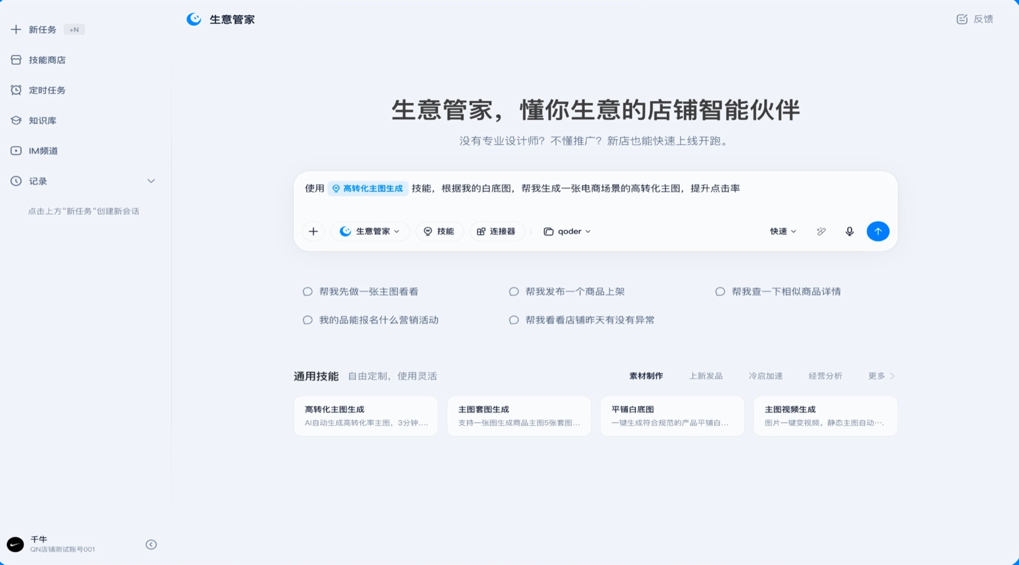Open the 平铺白底图 skill card
The image size is (1019, 565).
coord(672,416)
